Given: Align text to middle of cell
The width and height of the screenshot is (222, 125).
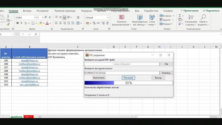Looking at the screenshot, I should (x=60, y=17).
